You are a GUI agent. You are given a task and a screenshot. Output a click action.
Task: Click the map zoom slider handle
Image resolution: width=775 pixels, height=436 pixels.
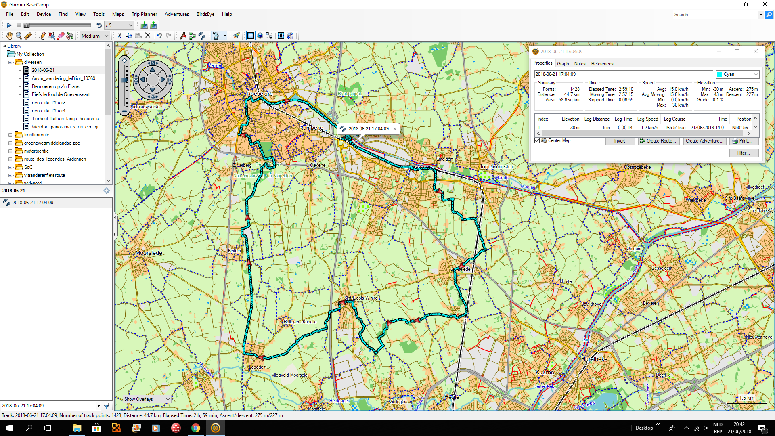124,80
